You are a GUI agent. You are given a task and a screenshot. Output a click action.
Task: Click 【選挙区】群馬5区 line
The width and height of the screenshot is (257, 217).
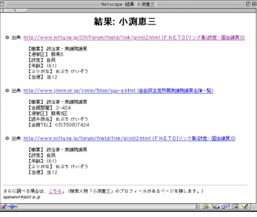(x=48, y=113)
